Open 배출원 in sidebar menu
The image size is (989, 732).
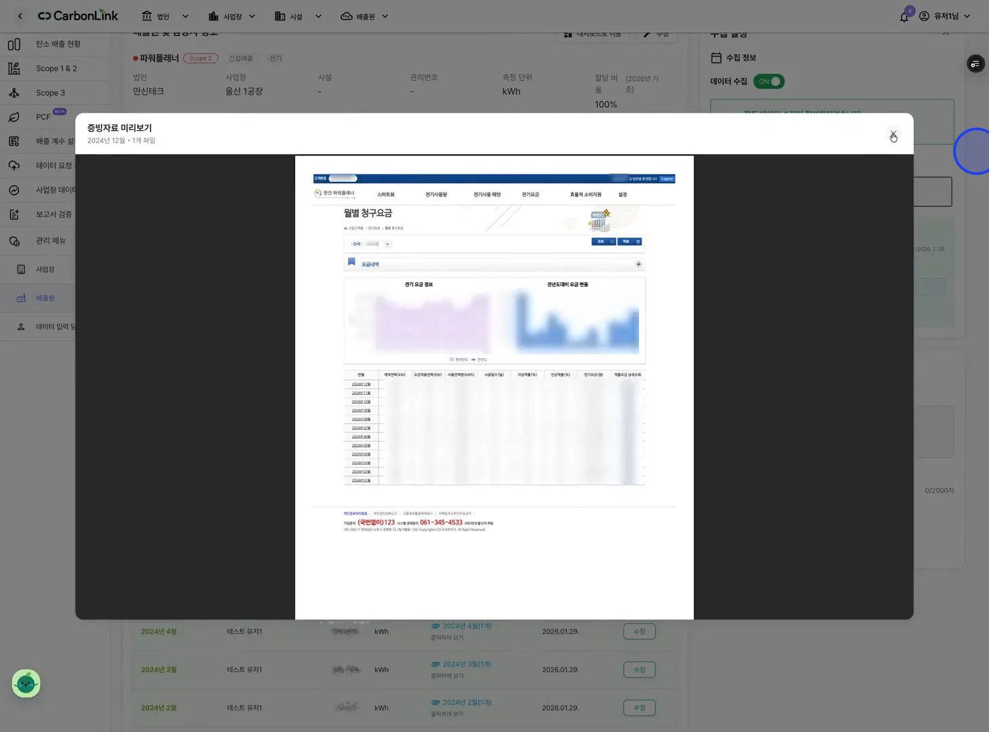[45, 298]
